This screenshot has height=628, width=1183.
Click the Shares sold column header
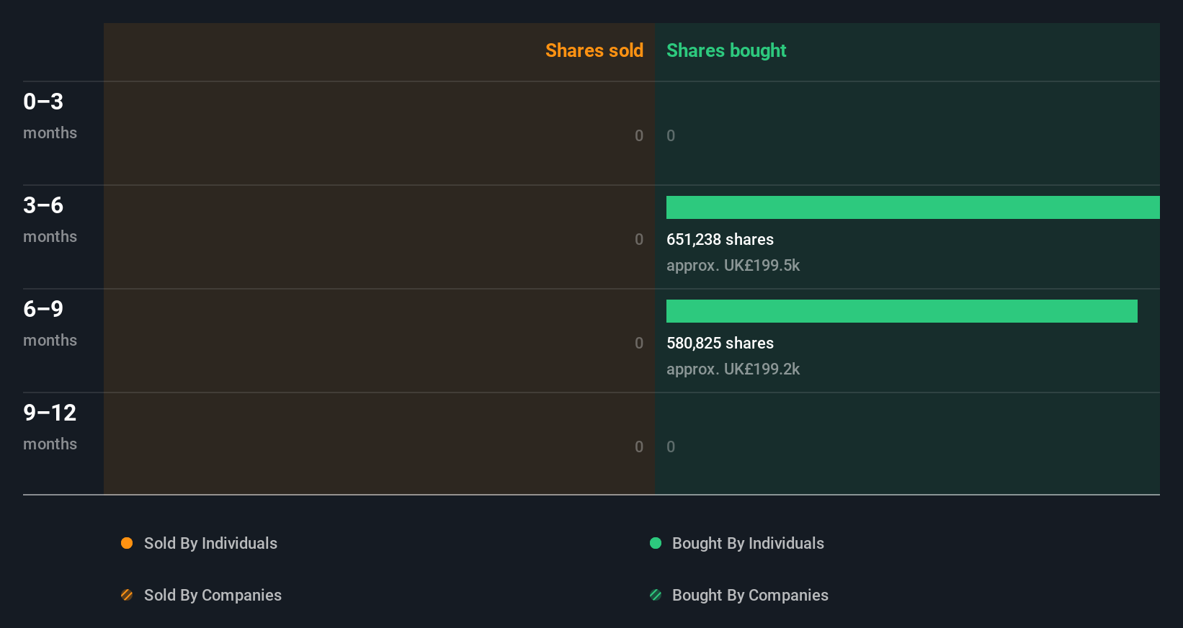click(x=594, y=50)
